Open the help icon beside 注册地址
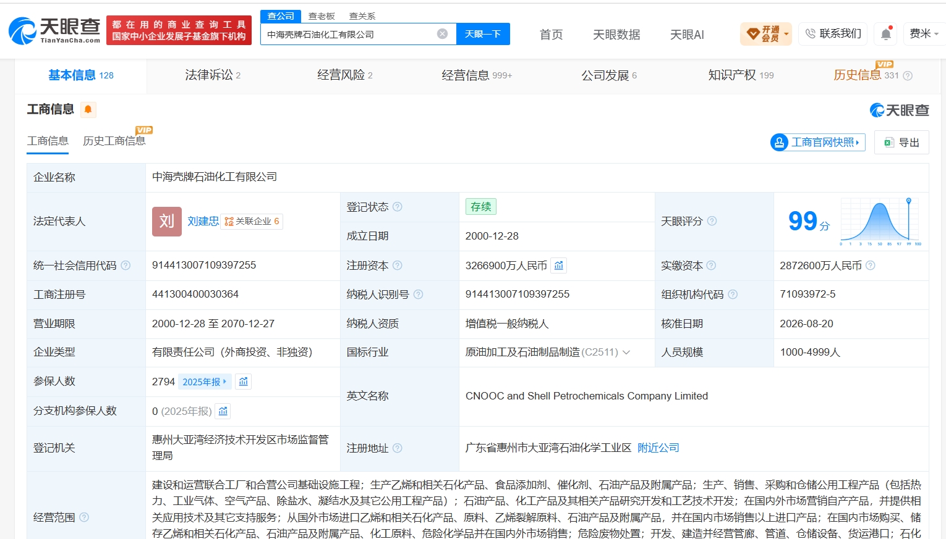The width and height of the screenshot is (946, 539). (x=398, y=448)
